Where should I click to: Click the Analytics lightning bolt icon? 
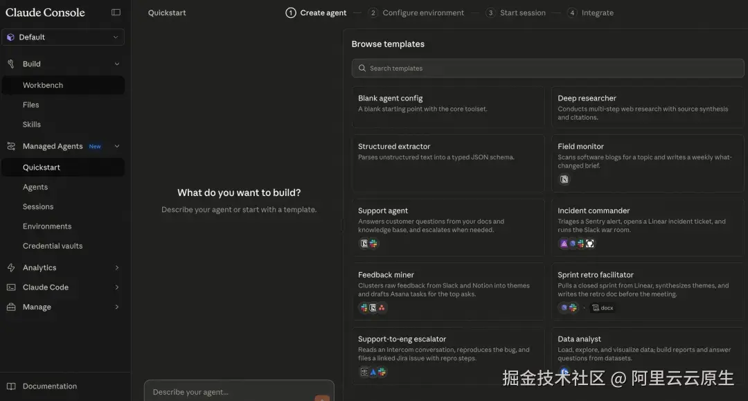(11, 268)
